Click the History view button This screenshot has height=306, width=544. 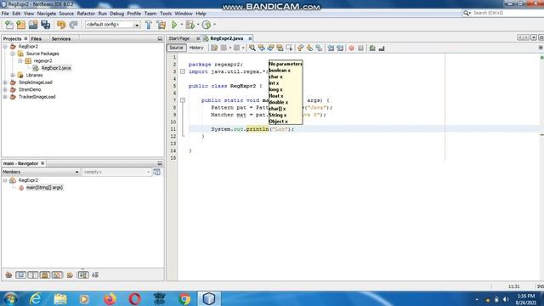[196, 48]
